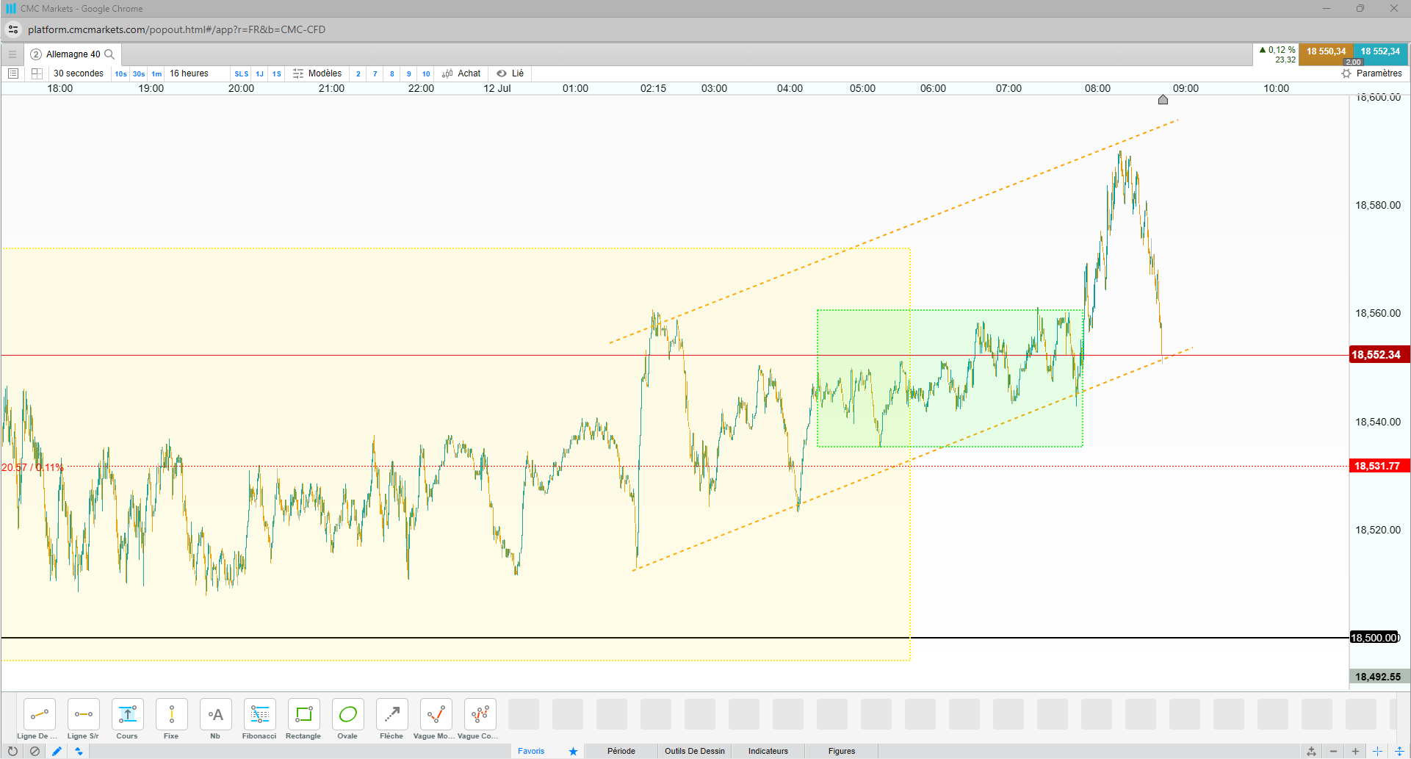Select the Fibonacci tool
This screenshot has height=759, width=1411.
coord(259,714)
